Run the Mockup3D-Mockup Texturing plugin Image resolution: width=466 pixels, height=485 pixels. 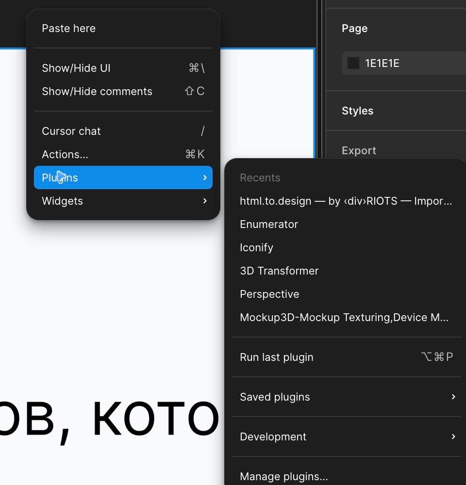[x=346, y=317]
